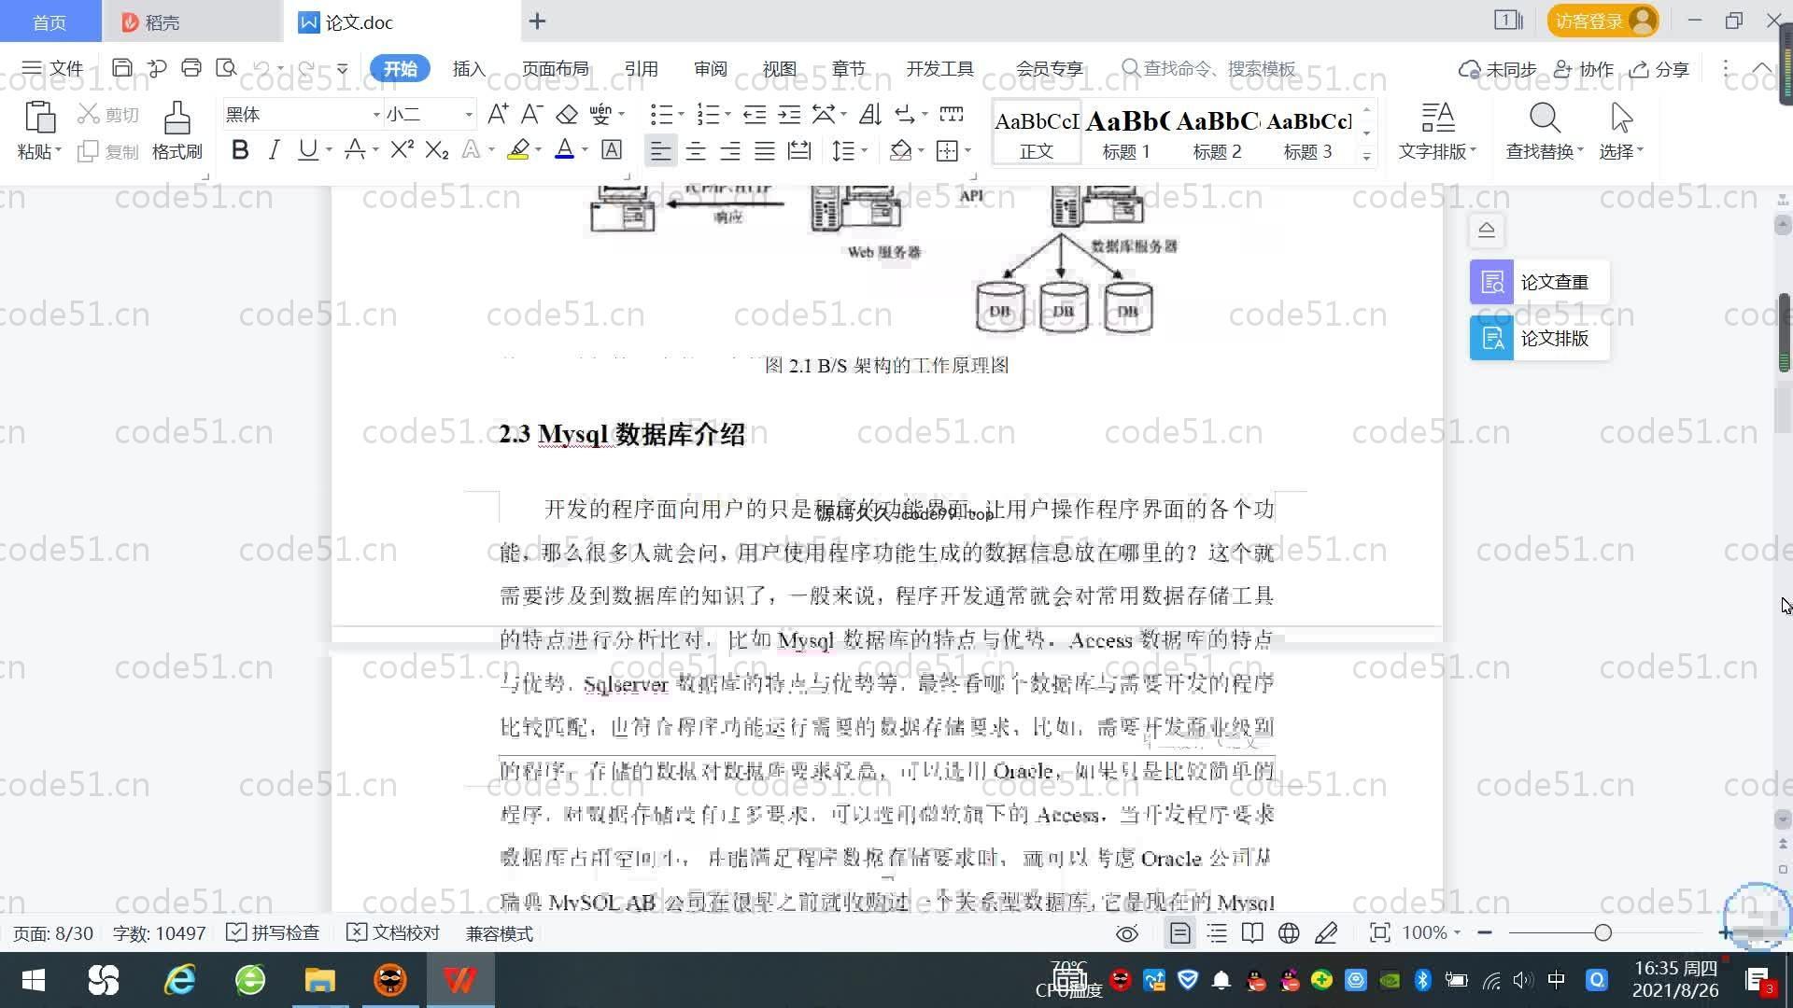This screenshot has width=1793, height=1008.
Task: Open the 视图 ribbon tab
Action: coord(780,69)
